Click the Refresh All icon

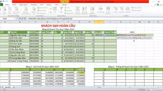click(34, 11)
